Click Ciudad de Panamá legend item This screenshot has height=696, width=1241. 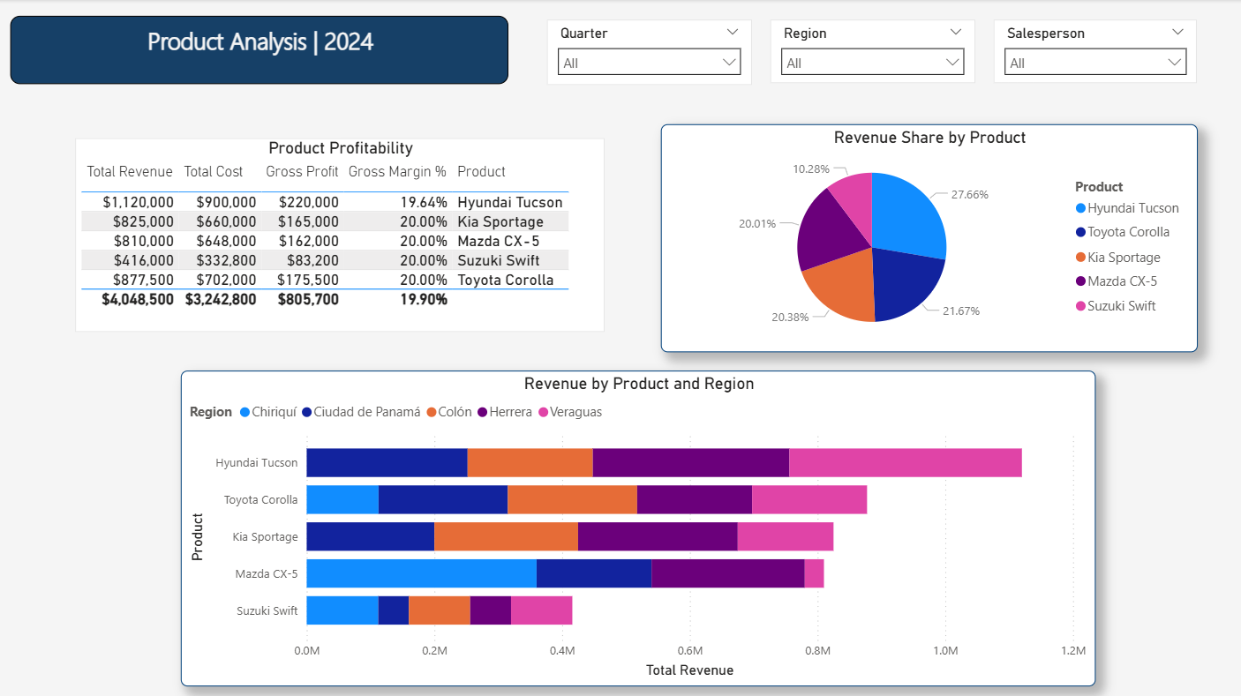(x=361, y=412)
